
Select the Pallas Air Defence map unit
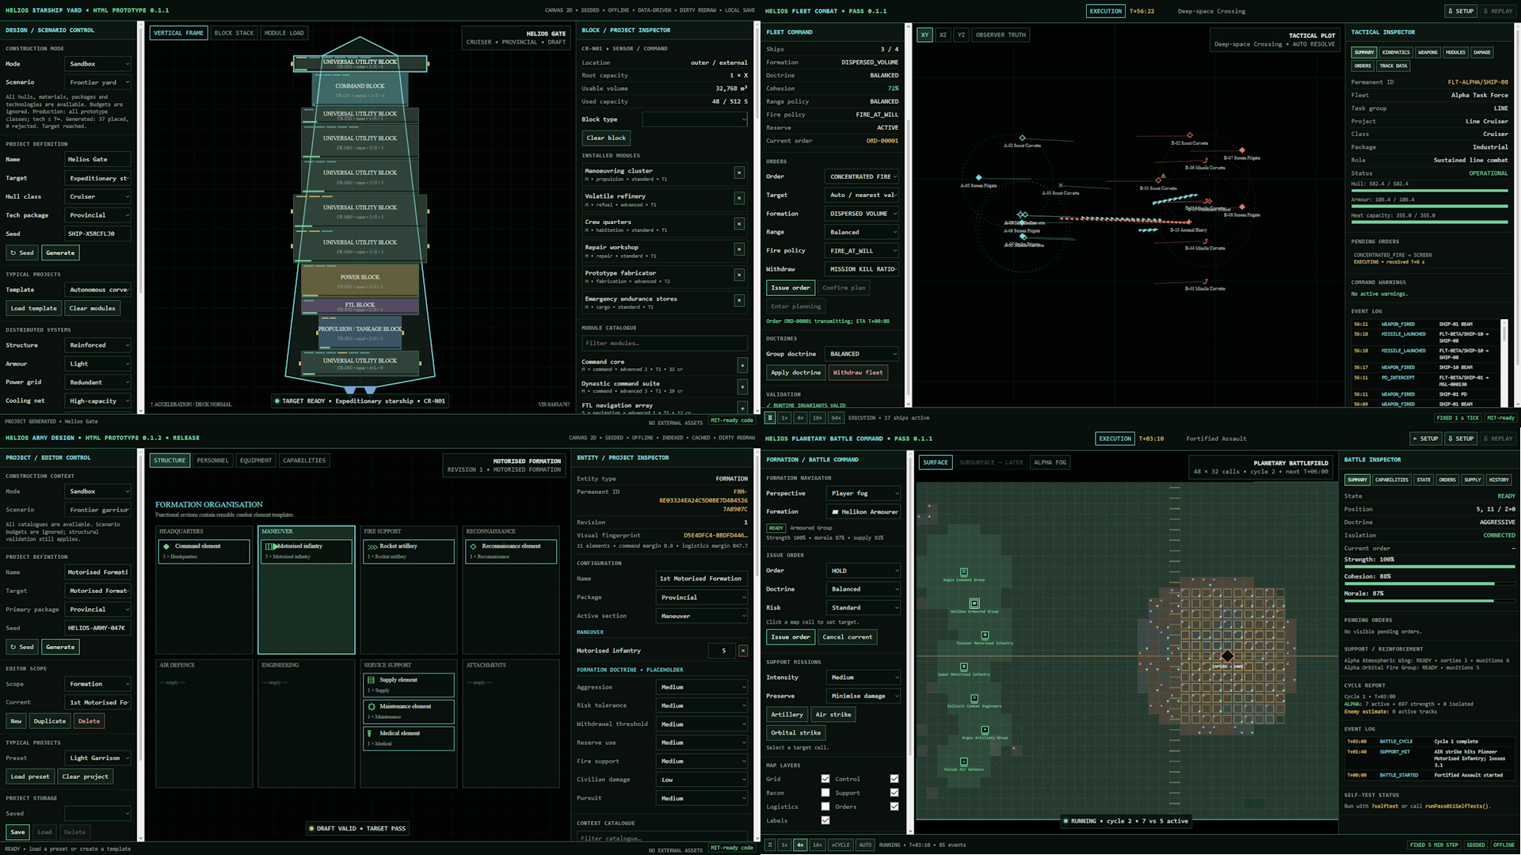coord(964,762)
